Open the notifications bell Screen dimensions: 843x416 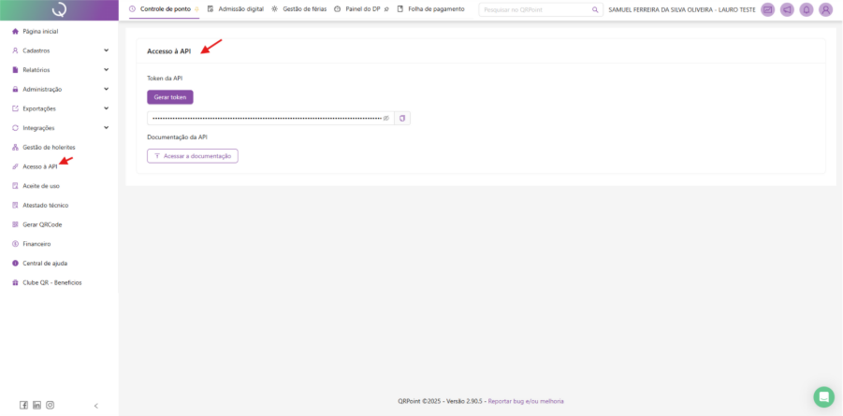coord(806,9)
